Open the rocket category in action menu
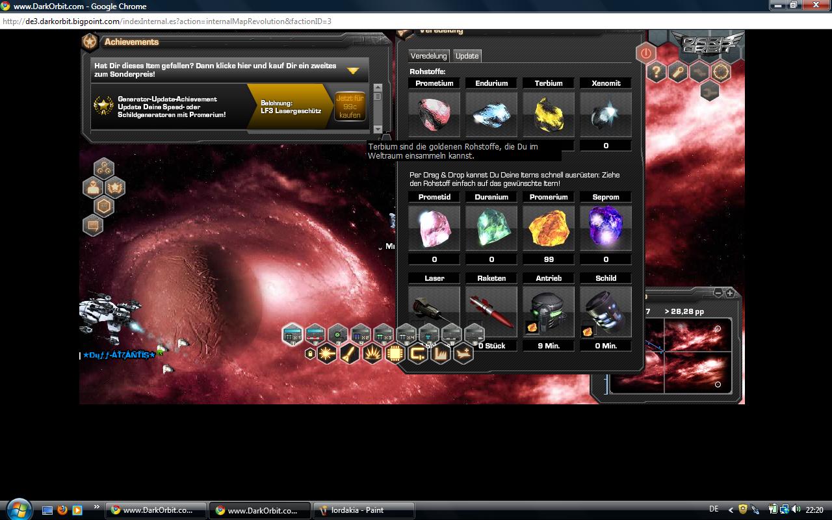Image resolution: width=832 pixels, height=520 pixels. (x=350, y=354)
